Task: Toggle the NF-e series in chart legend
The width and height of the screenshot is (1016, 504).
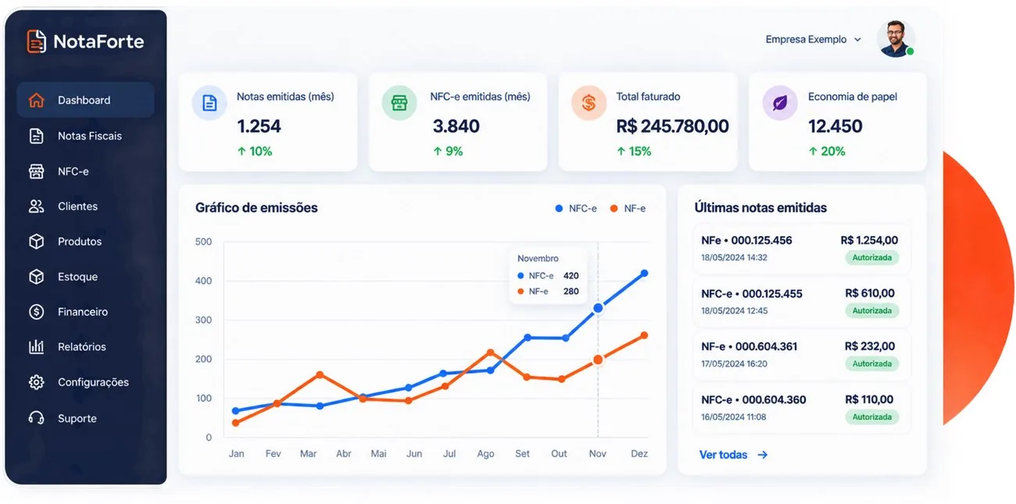Action: click(628, 209)
